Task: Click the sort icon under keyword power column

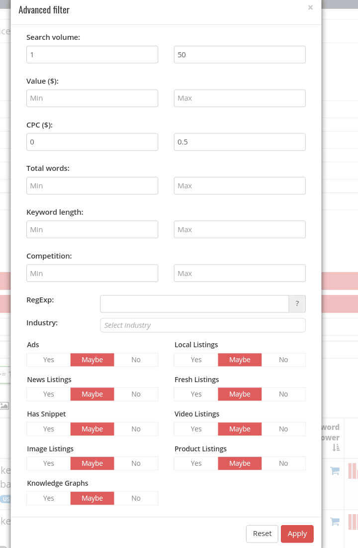Action: coord(336,447)
